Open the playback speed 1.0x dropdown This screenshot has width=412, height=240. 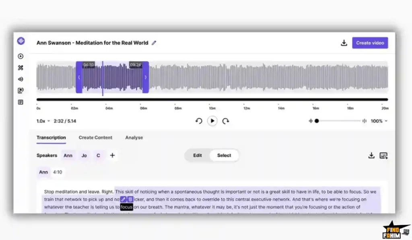(42, 121)
